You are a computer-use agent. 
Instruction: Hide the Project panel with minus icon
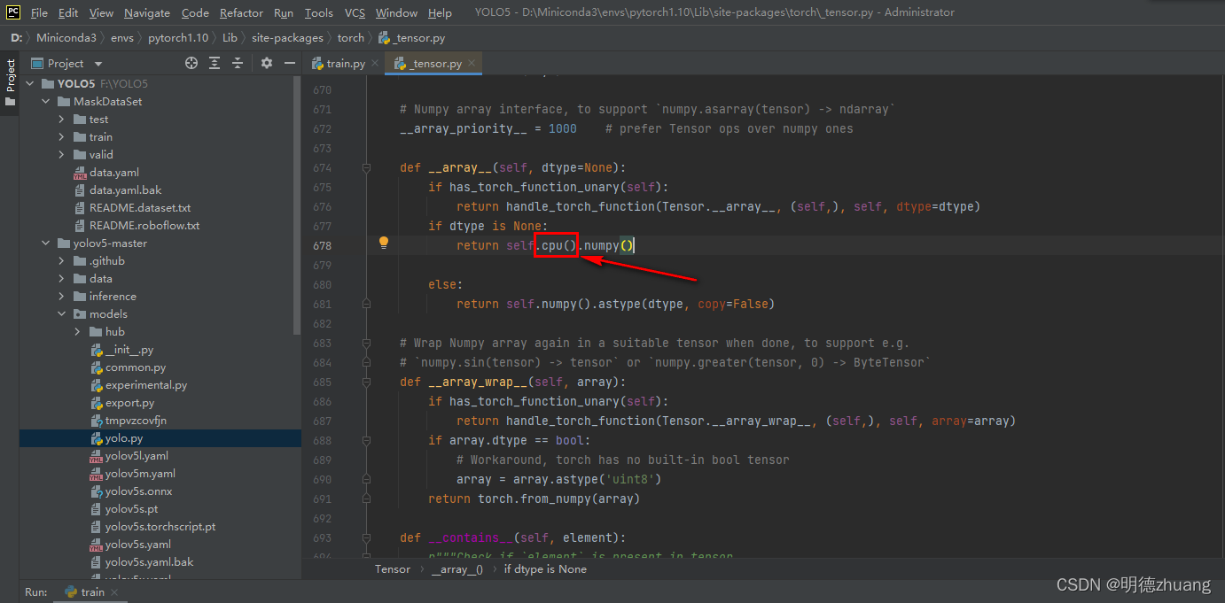[290, 63]
